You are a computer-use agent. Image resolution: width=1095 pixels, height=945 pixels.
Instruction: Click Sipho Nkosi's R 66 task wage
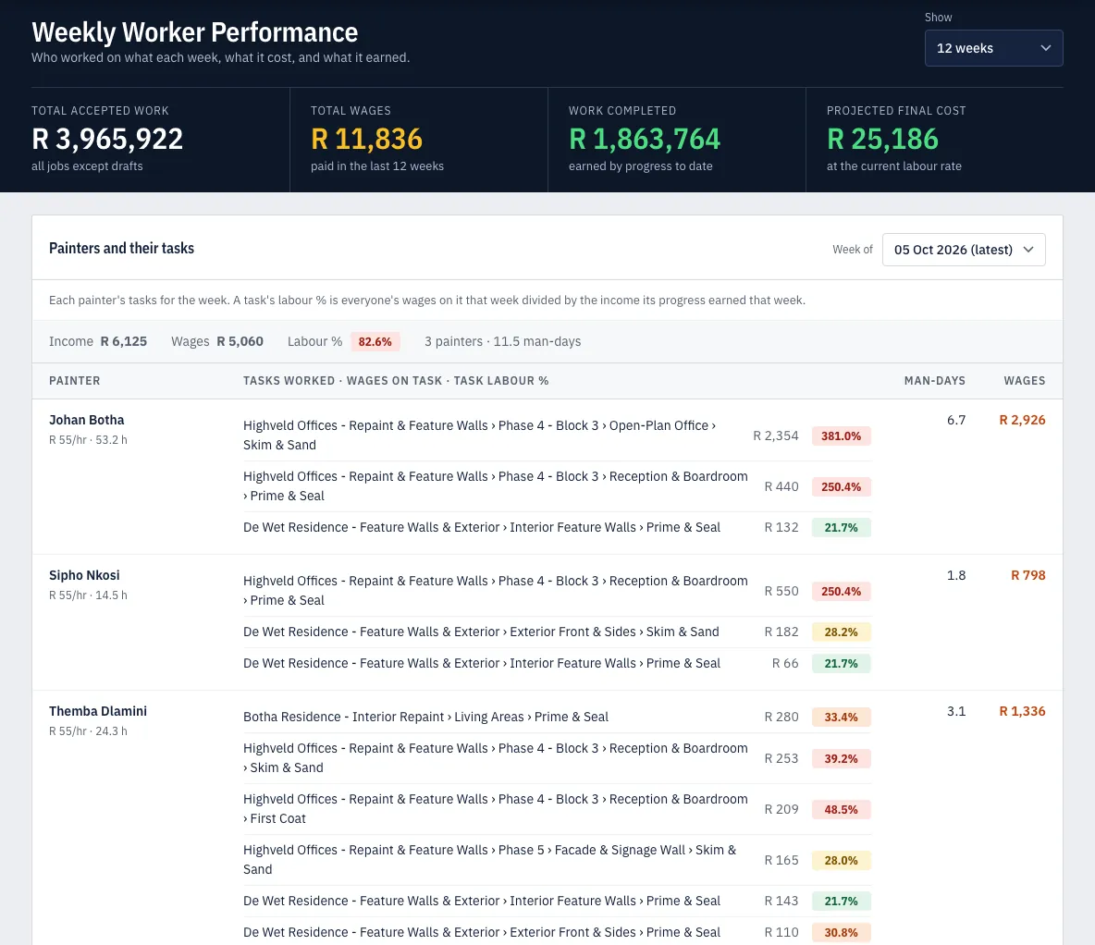pyautogui.click(x=785, y=664)
